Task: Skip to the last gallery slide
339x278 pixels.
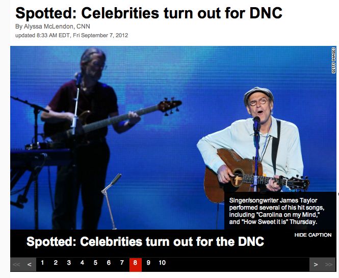Action: (329, 264)
